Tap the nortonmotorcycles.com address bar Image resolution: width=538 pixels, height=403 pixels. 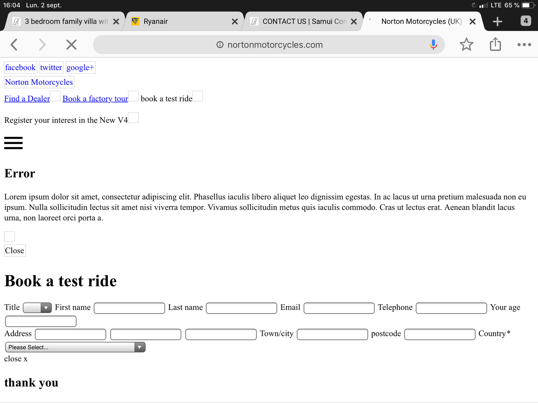(269, 45)
